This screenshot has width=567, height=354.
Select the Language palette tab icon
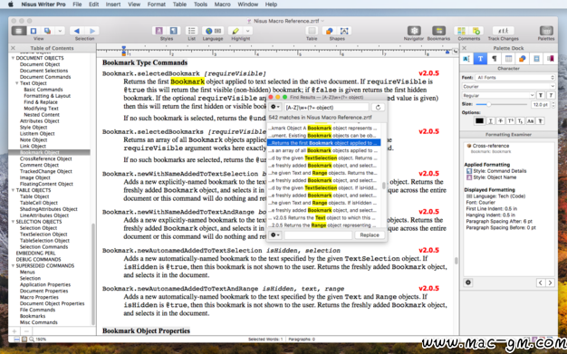466,59
